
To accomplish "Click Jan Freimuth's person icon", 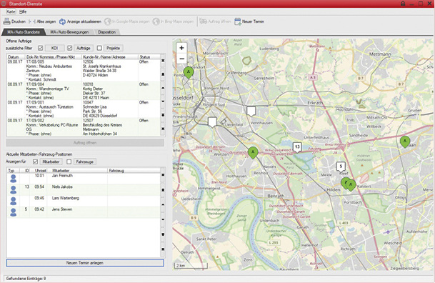I will (13, 179).
